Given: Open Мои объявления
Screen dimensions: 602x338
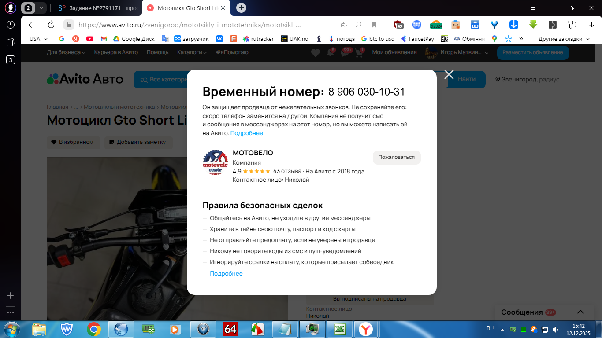Looking at the screenshot, I should (394, 52).
